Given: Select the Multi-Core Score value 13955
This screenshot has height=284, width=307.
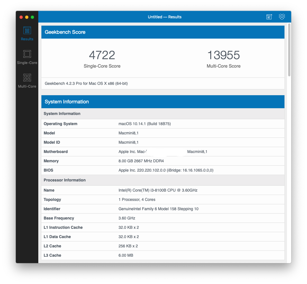Looking at the screenshot, I should point(223,55).
